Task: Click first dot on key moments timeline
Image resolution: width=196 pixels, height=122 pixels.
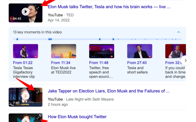Action: click(17, 39)
